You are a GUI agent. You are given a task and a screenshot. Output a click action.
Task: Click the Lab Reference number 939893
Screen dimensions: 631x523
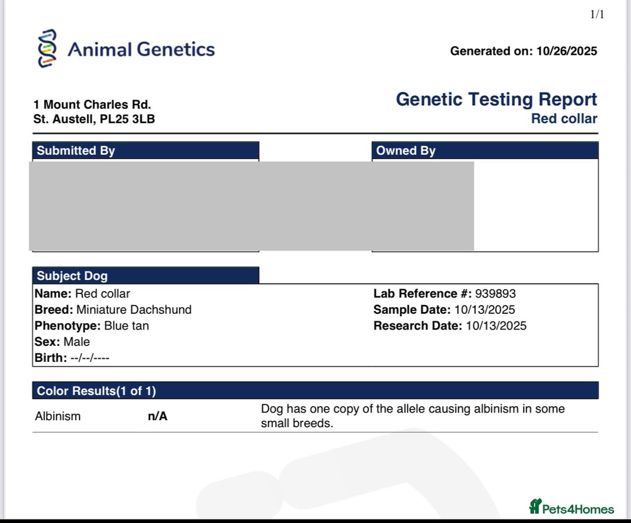click(x=495, y=293)
